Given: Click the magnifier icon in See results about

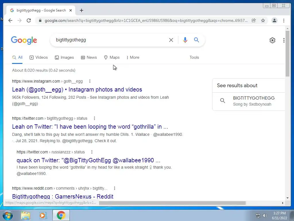Looking at the screenshot, I should click(x=223, y=101).
